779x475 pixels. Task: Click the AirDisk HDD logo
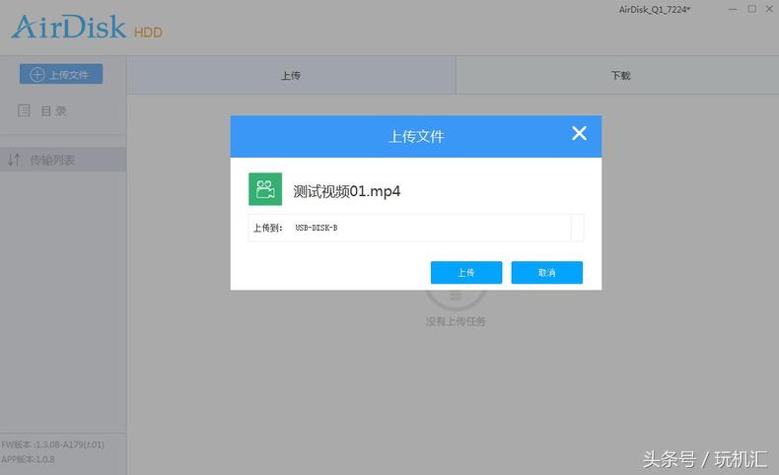(x=87, y=28)
